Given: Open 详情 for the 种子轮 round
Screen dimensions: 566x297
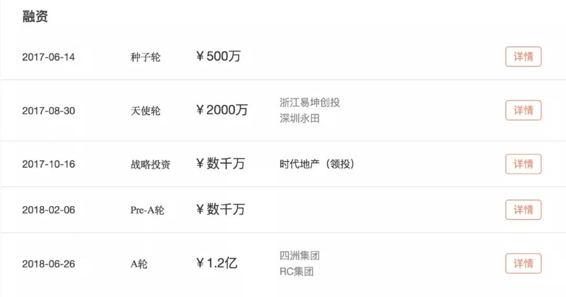Looking at the screenshot, I should coord(523,57).
